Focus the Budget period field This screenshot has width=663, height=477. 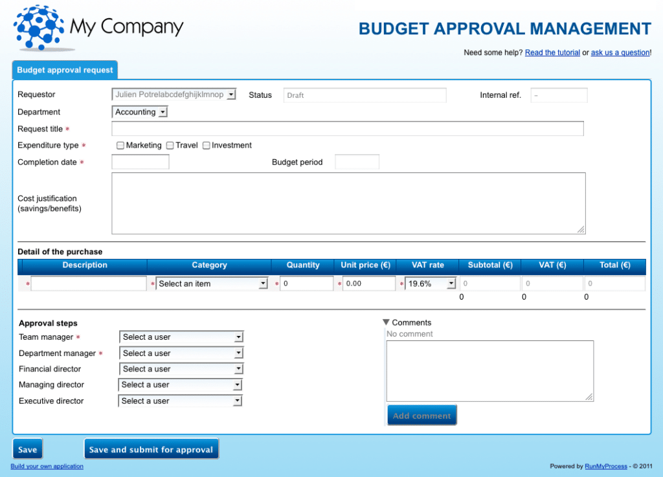click(357, 162)
